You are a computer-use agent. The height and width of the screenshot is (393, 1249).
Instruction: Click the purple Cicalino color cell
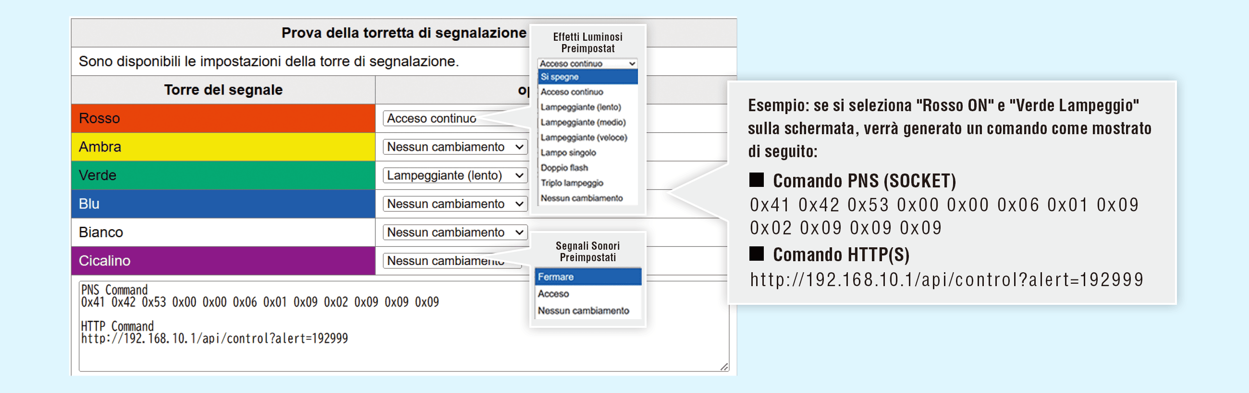point(223,261)
